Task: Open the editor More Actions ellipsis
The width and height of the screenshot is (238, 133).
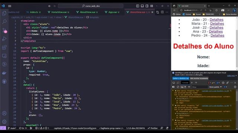Action: tap(167, 12)
